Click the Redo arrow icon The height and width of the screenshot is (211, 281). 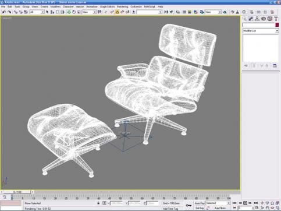point(9,12)
